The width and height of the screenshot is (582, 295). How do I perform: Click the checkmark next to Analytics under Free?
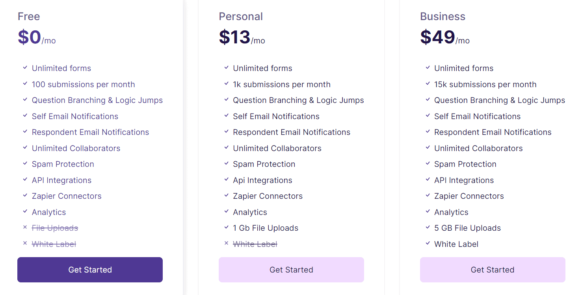(25, 212)
